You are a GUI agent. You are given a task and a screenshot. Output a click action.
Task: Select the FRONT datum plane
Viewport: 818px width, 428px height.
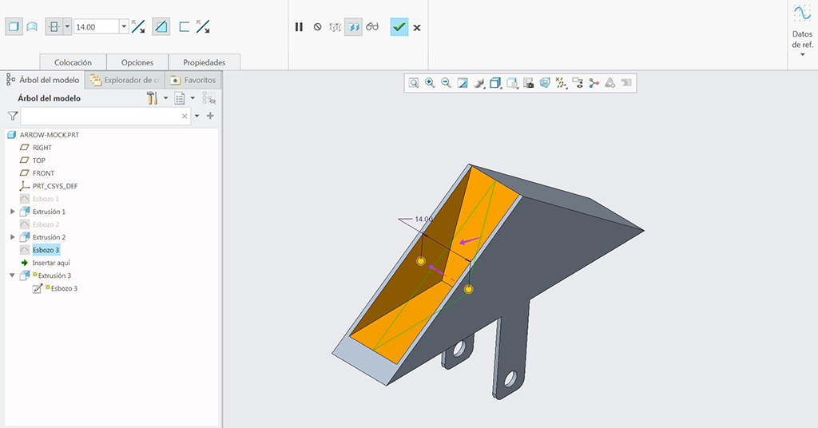click(43, 173)
